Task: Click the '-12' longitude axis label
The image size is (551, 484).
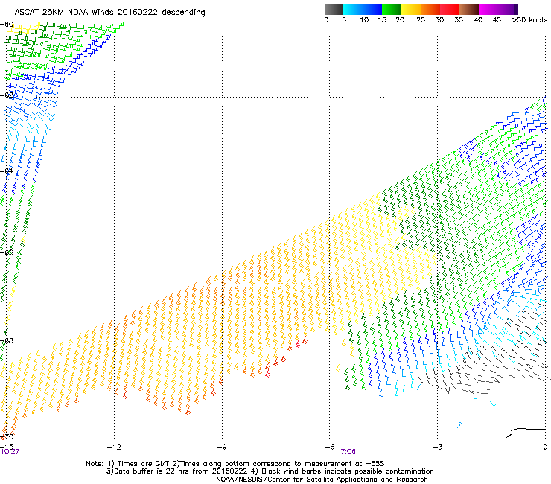Action: point(113,447)
